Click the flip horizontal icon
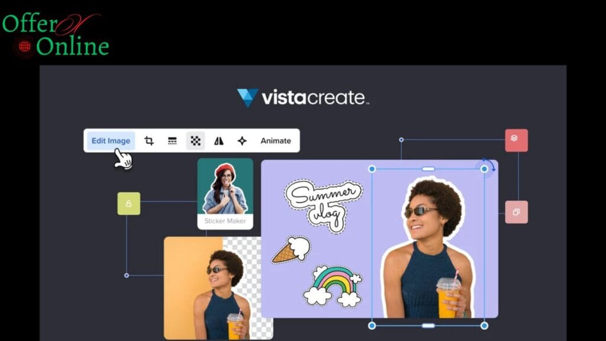The width and height of the screenshot is (606, 341). tap(219, 141)
